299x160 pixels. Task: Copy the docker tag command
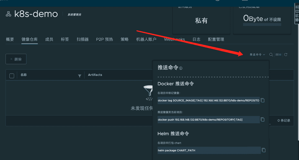click(x=263, y=100)
